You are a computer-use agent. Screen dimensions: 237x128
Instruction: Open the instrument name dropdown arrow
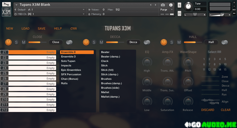17,5
